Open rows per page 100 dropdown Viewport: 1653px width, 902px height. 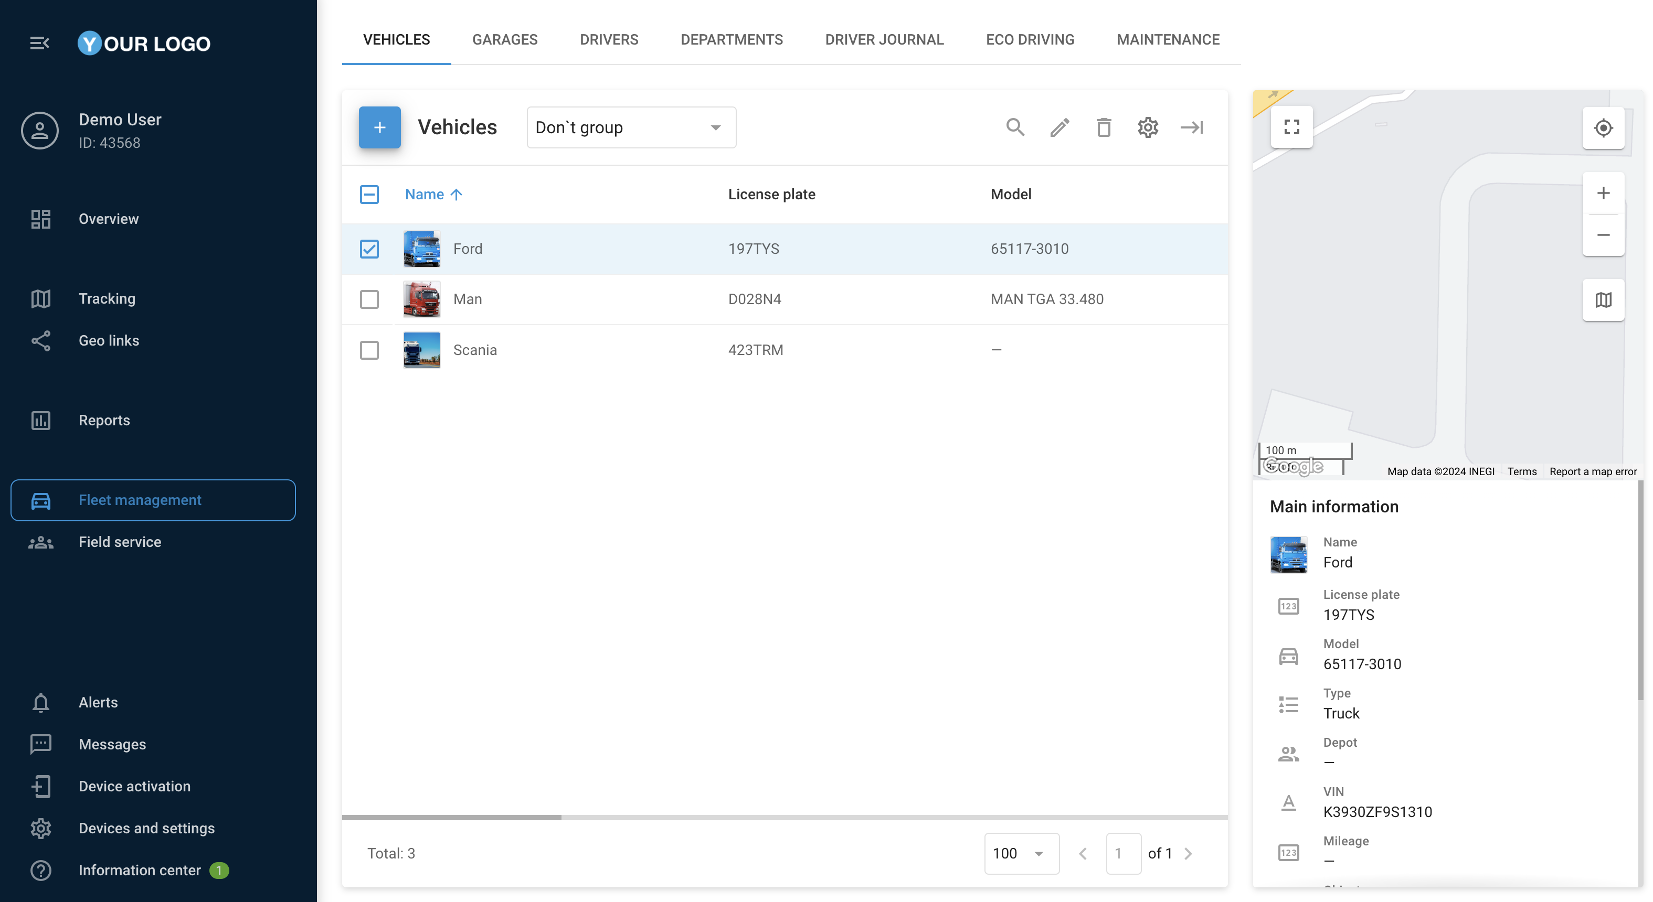pos(1021,853)
